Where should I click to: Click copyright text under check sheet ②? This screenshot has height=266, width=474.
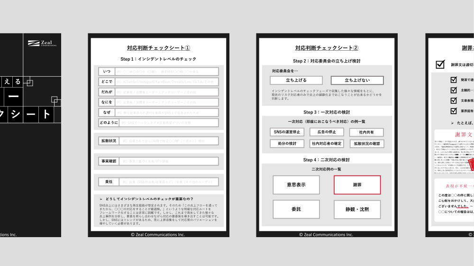click(326, 235)
